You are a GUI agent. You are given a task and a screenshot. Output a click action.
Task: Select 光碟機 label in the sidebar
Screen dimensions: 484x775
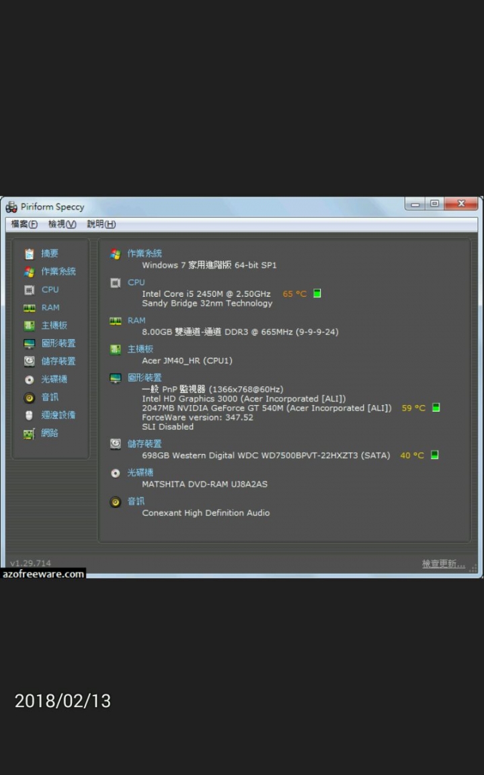click(54, 379)
